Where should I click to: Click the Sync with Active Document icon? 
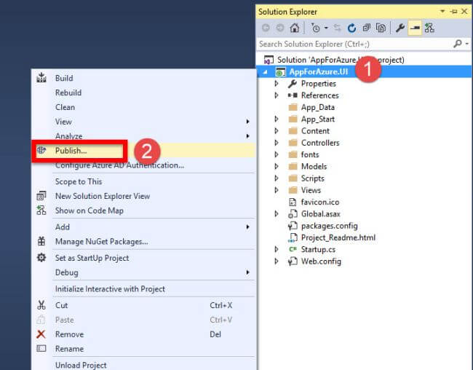[x=337, y=28]
